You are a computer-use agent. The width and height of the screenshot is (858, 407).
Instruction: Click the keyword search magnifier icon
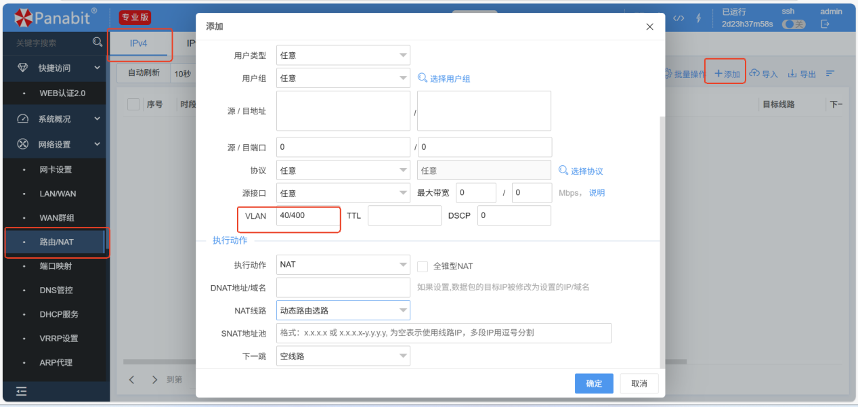click(98, 42)
